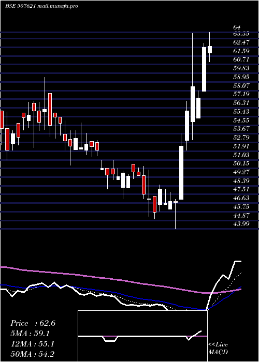
Task: Click the 60.71 price axis label
Action: [x=241, y=59]
